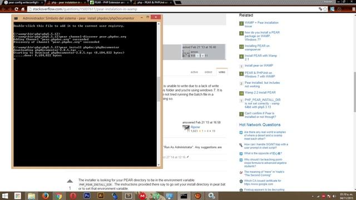The height and width of the screenshot is (200, 356).
Task: Open 'Why should I be teaching point-slope' question
Action: (x=265, y=163)
